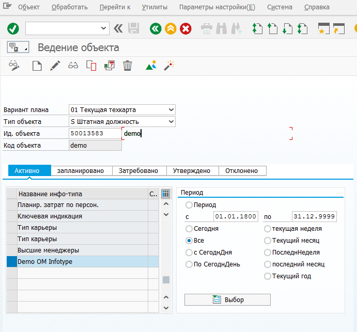Click the period start date field 01.01.1800
Screen dimensions: 357x332
tap(236, 216)
